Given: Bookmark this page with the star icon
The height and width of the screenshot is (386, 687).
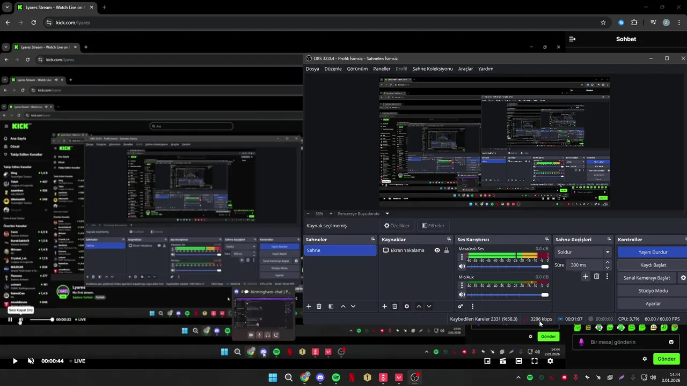Looking at the screenshot, I should click(603, 23).
